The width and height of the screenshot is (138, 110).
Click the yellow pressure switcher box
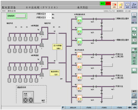(57, 47)
